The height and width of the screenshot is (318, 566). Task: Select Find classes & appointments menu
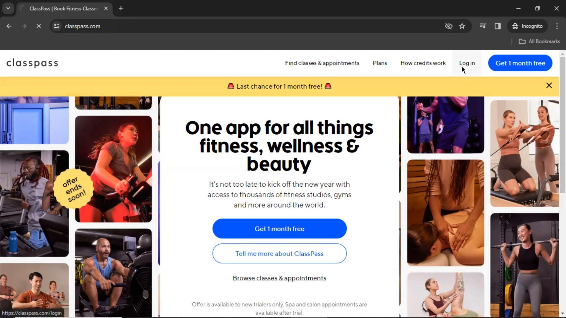[x=322, y=63]
